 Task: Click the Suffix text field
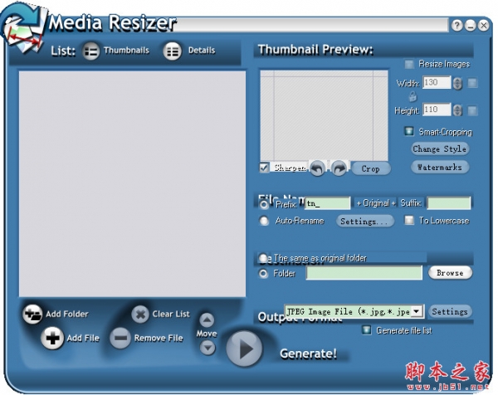coord(449,203)
